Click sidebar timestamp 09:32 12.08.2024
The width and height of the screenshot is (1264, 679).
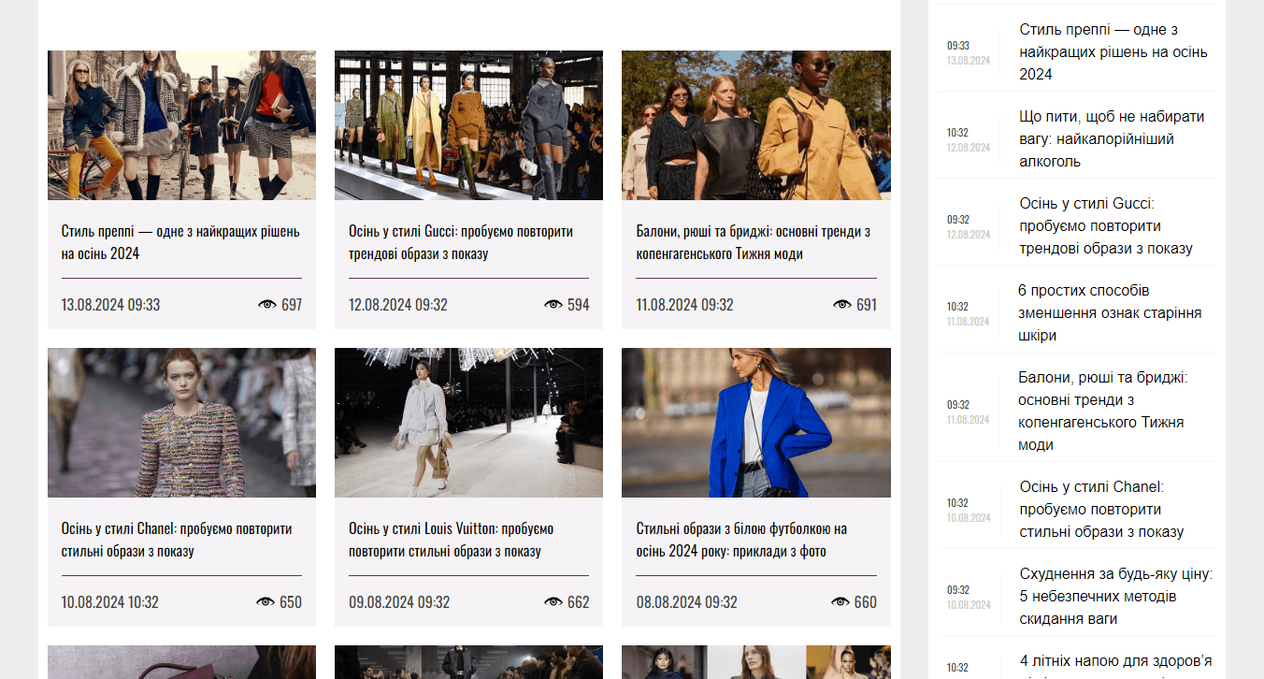click(x=968, y=226)
